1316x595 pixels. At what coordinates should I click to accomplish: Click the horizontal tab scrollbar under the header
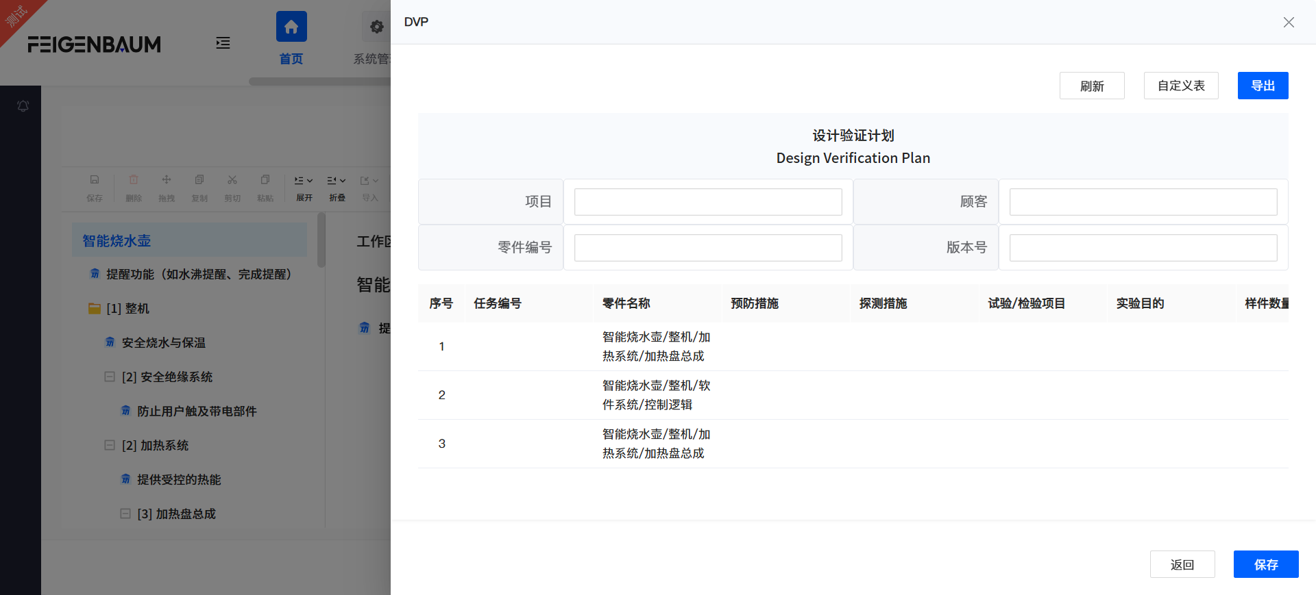click(319, 81)
